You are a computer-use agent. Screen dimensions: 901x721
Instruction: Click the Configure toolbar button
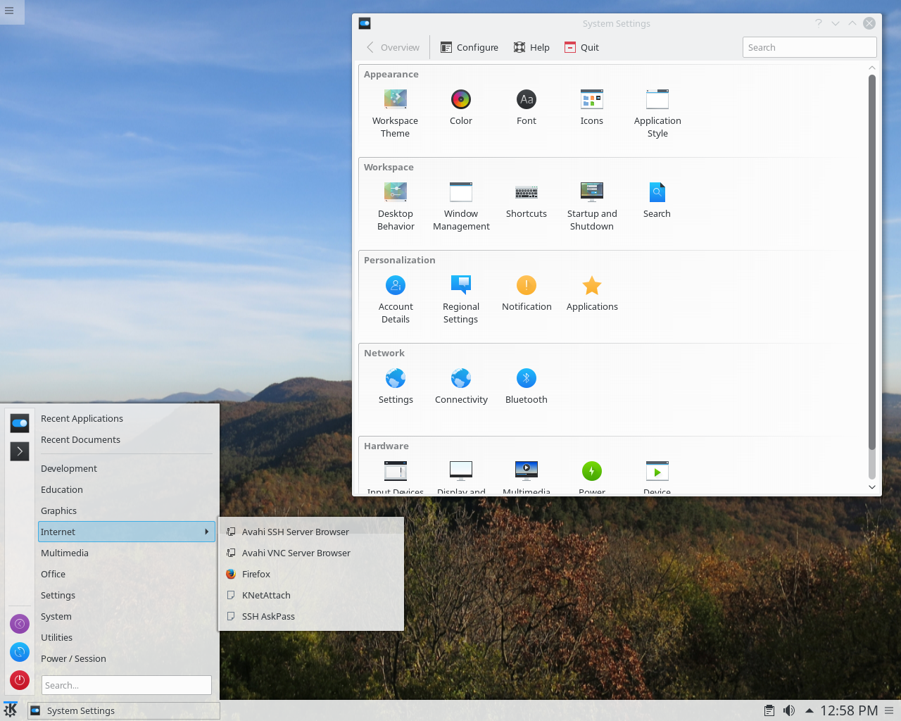[x=470, y=47]
